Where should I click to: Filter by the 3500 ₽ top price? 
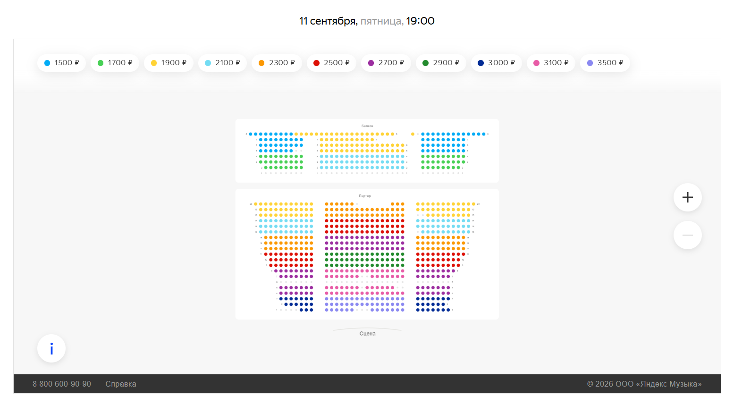pos(605,63)
